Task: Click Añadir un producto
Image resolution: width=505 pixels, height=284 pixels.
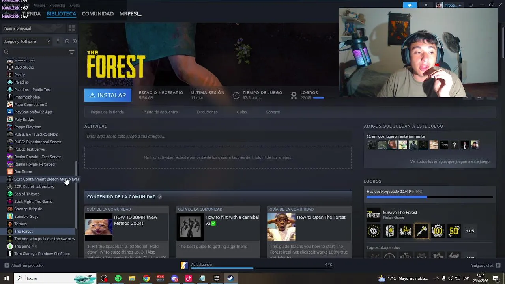Action: click(23, 265)
